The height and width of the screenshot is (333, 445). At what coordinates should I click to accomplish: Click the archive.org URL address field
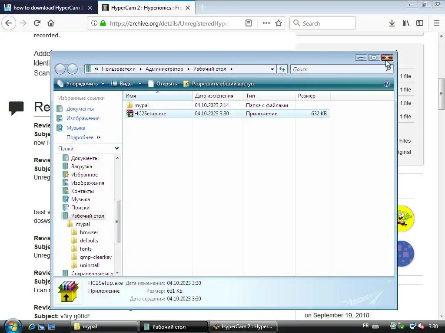point(169,23)
